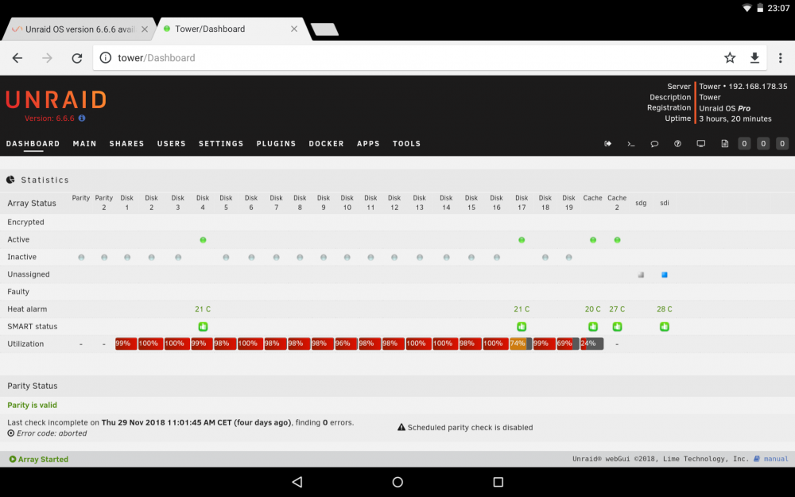Click the Statistics pie chart icon
This screenshot has width=795, height=497.
click(x=10, y=180)
